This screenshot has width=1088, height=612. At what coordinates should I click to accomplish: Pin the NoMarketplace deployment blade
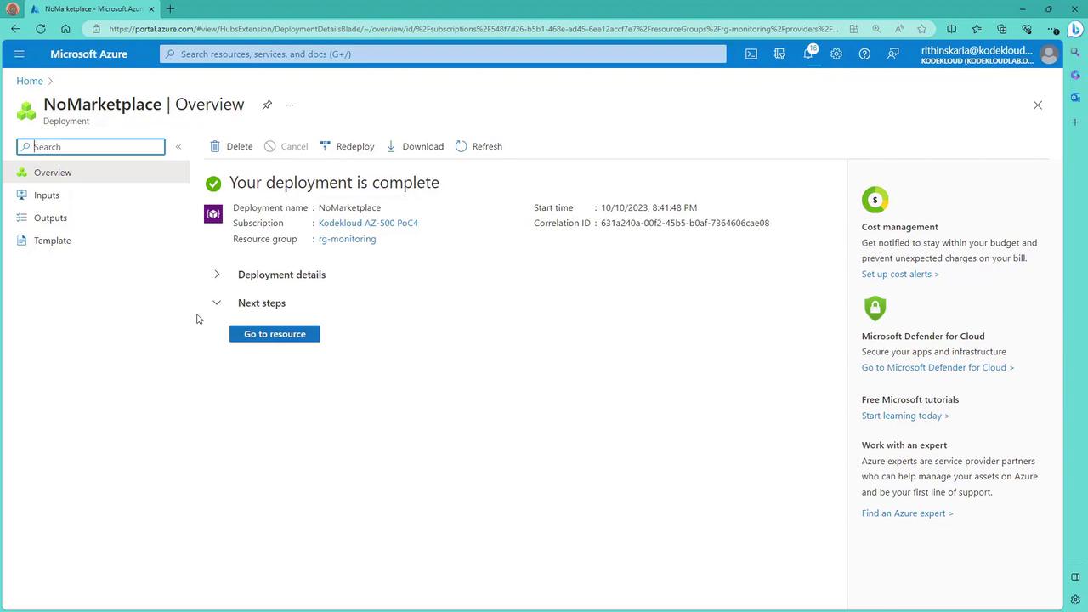267,105
